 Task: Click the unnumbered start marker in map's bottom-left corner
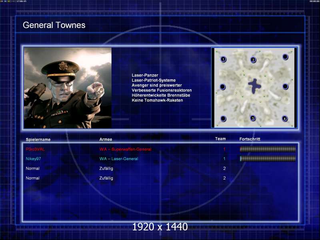[223, 118]
